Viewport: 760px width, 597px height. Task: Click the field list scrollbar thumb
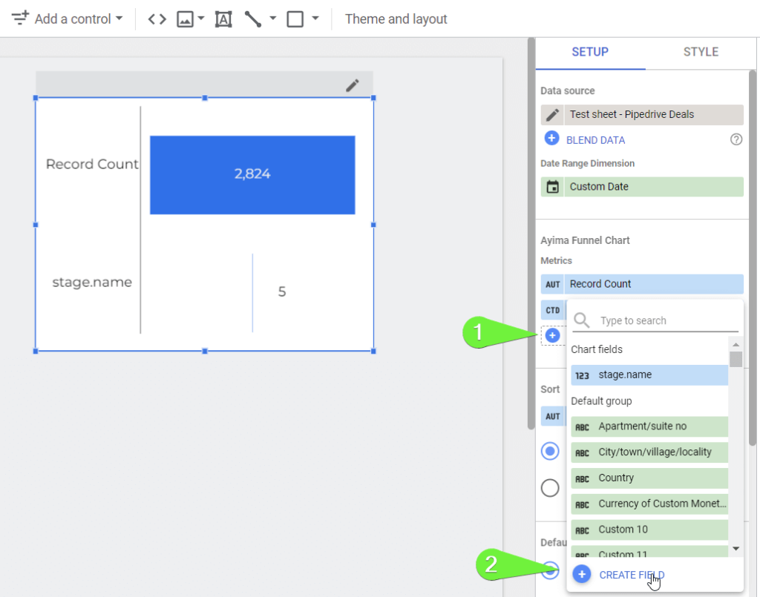[736, 359]
